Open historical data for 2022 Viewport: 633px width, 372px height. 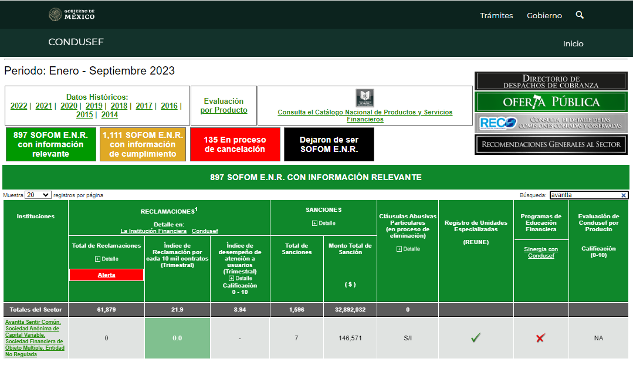pyautogui.click(x=19, y=106)
